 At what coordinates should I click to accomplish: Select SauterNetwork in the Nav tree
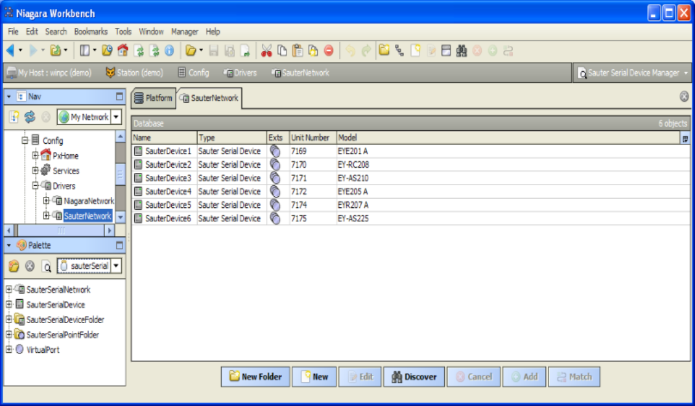88,216
